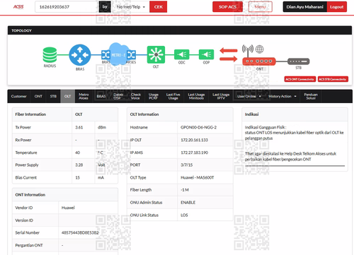Image resolution: width=354 pixels, height=255 pixels.
Task: Open the Datek OSP tab
Action: tap(118, 96)
